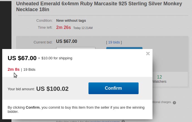Click the help icon beside additional charges
The image size is (192, 122).
point(174,103)
